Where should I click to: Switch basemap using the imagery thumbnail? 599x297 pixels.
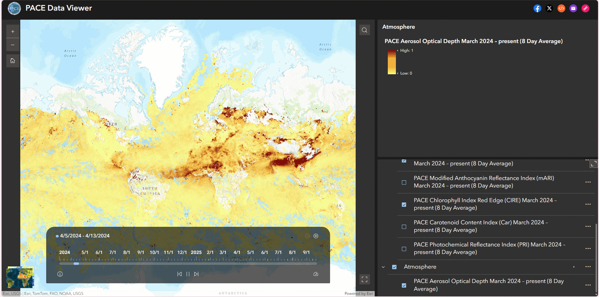click(20, 278)
